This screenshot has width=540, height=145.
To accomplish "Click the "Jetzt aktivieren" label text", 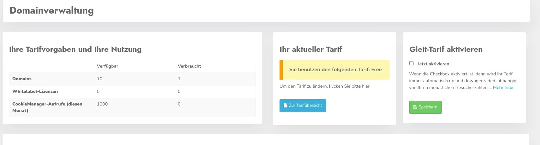I will (x=433, y=64).
